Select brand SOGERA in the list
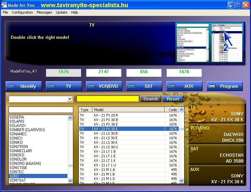 38,117
